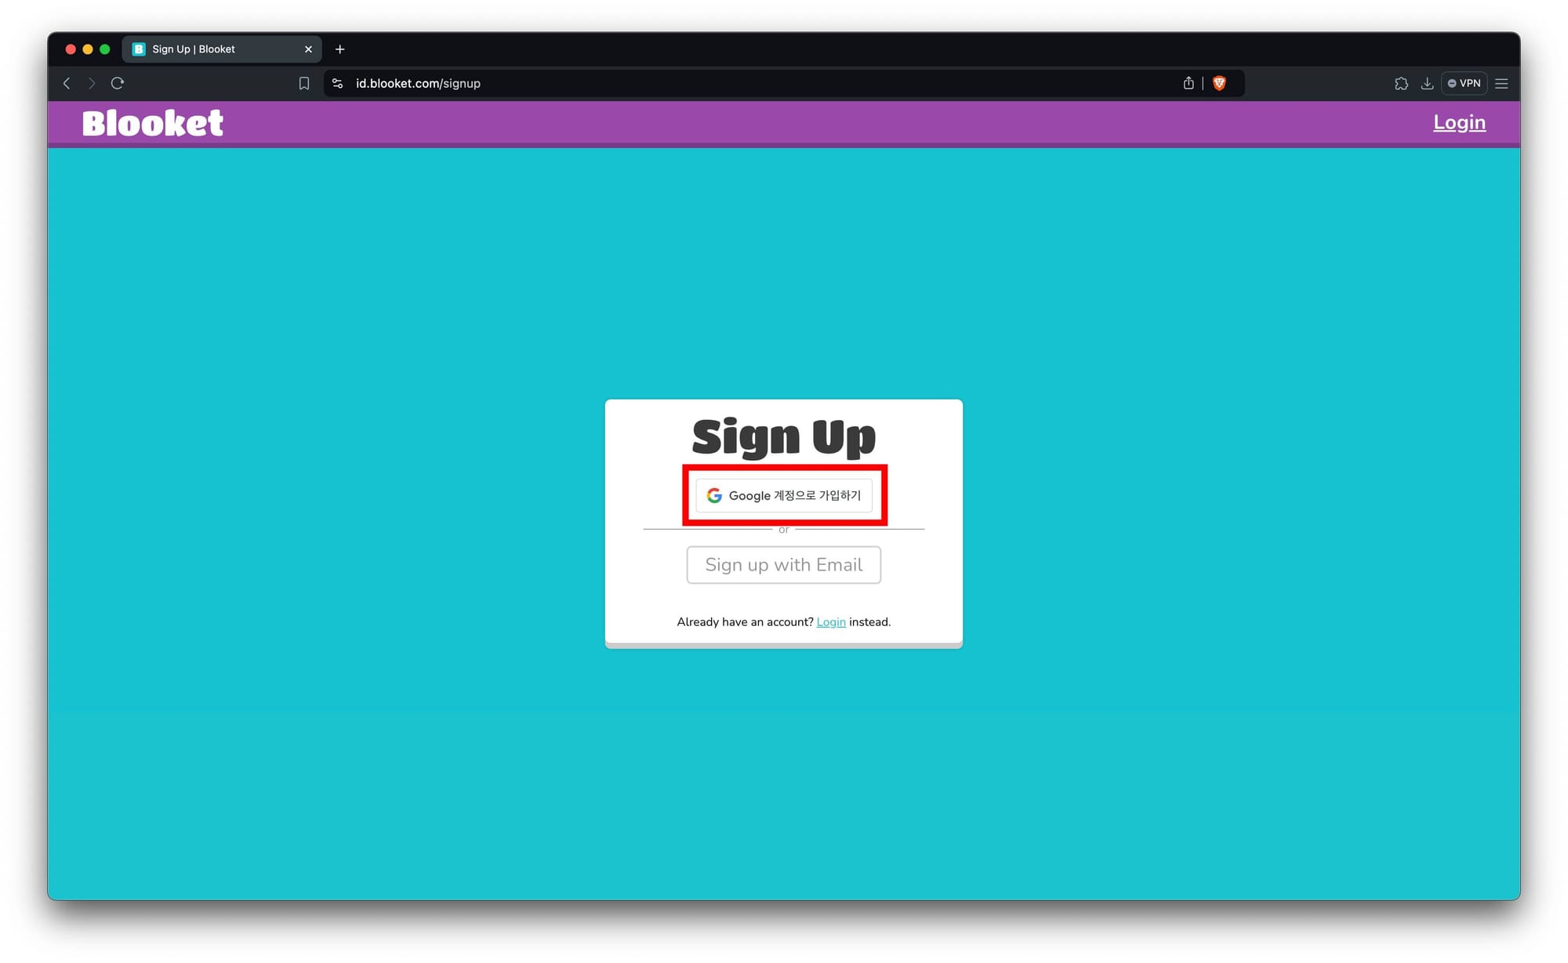Click the browser settings menu icon

pyautogui.click(x=1504, y=83)
